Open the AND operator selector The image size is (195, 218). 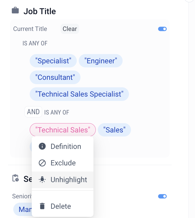point(33,112)
